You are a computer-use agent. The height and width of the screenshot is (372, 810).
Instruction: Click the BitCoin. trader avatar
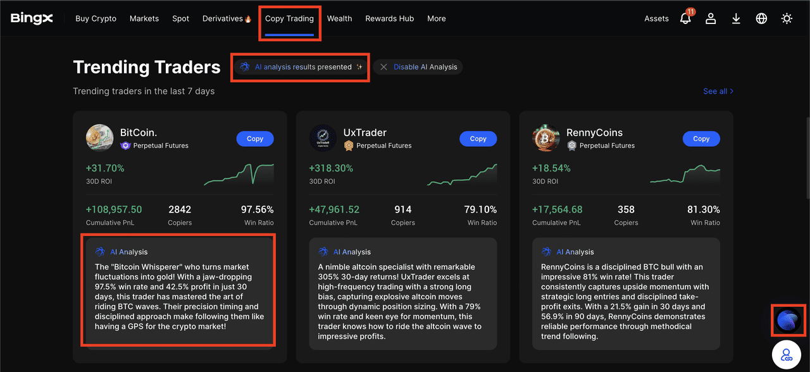click(x=99, y=138)
